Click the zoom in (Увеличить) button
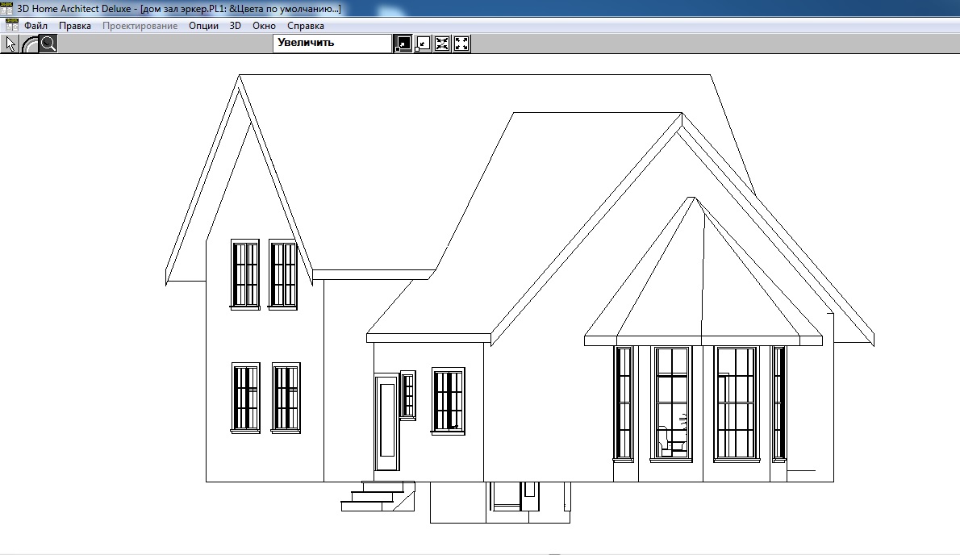The image size is (960, 555). [x=403, y=44]
